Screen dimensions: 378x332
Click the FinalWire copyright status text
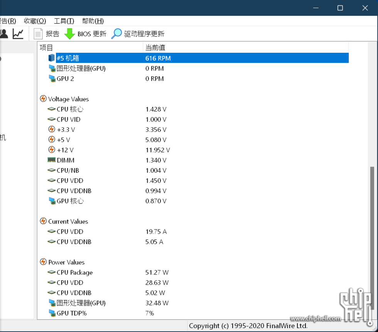tap(248, 326)
